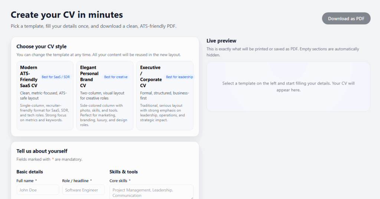
Task: Click the "Tell us about yourself" heading
Action: pos(42,151)
